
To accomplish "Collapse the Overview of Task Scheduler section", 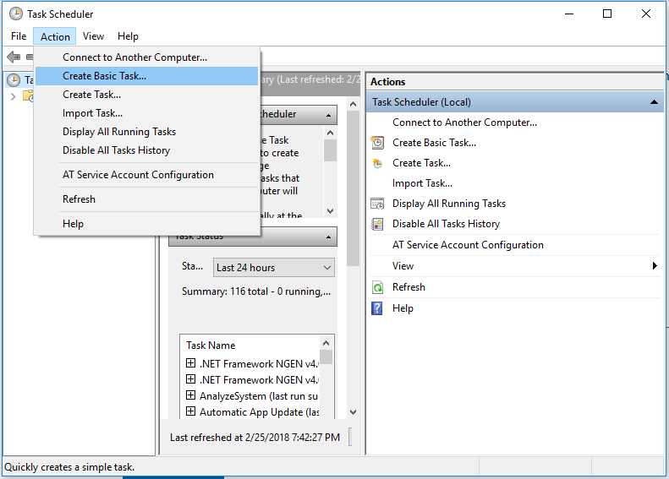I will tap(328, 115).
